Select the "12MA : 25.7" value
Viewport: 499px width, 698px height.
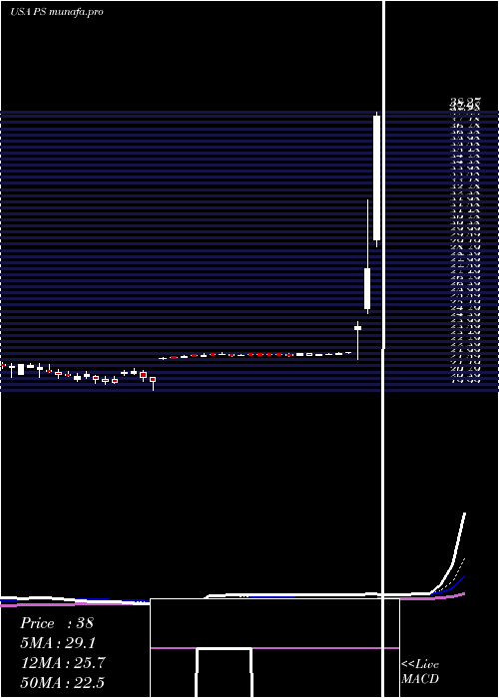click(x=63, y=663)
